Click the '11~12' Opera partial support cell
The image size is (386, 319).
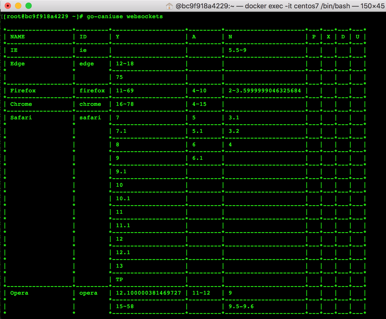(201, 293)
